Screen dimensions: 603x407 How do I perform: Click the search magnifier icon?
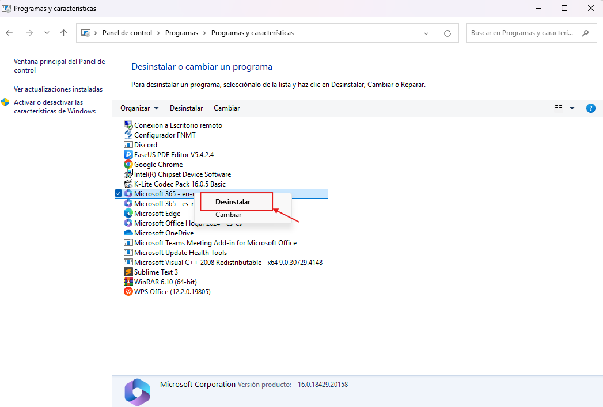point(585,33)
